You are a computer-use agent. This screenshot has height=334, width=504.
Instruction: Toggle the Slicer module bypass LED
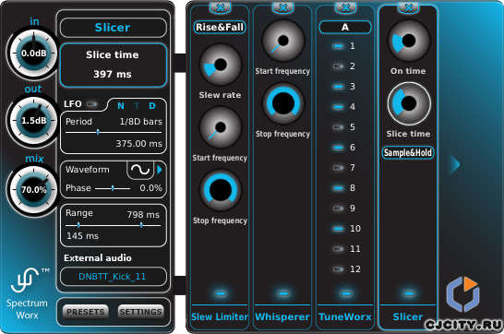[409, 292]
